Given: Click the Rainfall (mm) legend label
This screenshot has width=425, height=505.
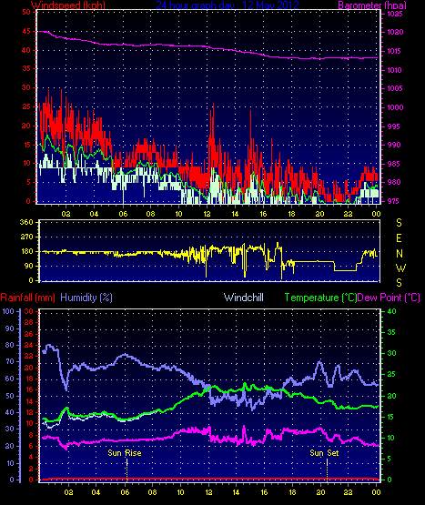Looking at the screenshot, I should (x=27, y=298).
